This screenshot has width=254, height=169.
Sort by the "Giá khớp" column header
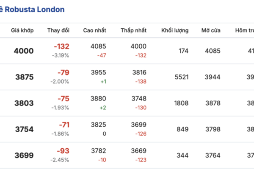coord(22,31)
